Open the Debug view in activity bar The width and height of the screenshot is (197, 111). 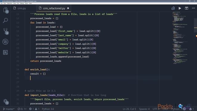(6, 42)
